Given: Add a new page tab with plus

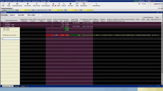Looking at the screenshot, I should pyautogui.click(x=39, y=15).
